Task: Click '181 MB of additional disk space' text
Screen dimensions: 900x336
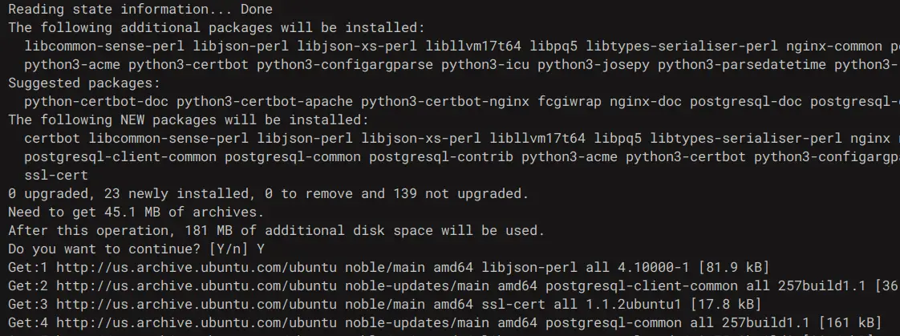Action: tap(309, 230)
